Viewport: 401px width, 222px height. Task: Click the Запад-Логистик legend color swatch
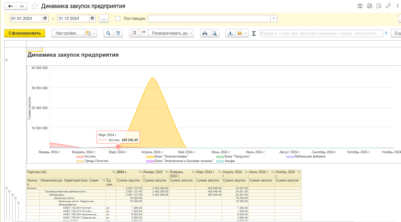(x=80, y=161)
